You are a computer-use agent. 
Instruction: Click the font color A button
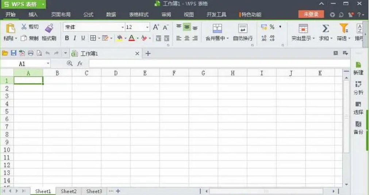132,38
